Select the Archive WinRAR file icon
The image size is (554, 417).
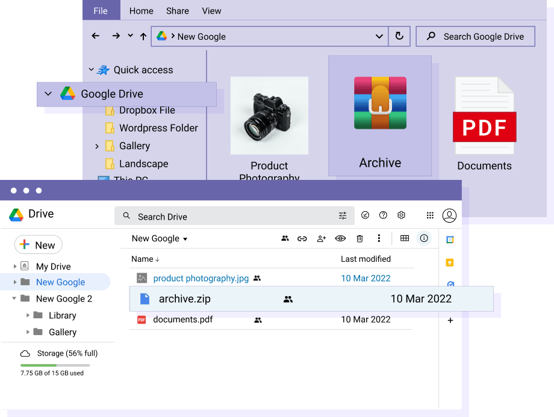click(x=380, y=103)
